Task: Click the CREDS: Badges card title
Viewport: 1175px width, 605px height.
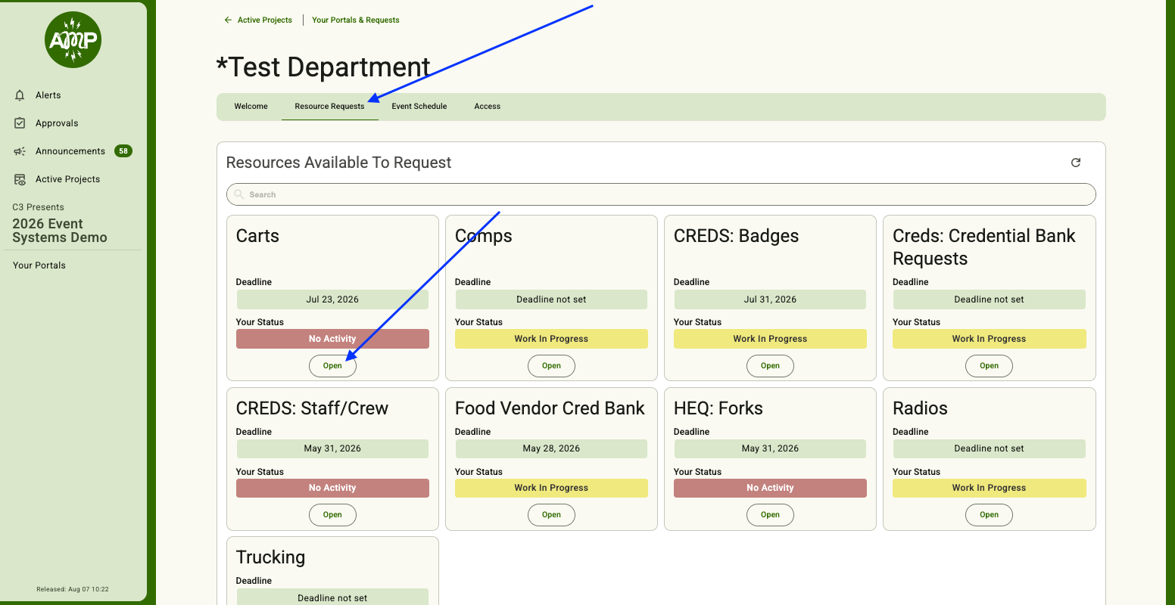Action: [736, 236]
